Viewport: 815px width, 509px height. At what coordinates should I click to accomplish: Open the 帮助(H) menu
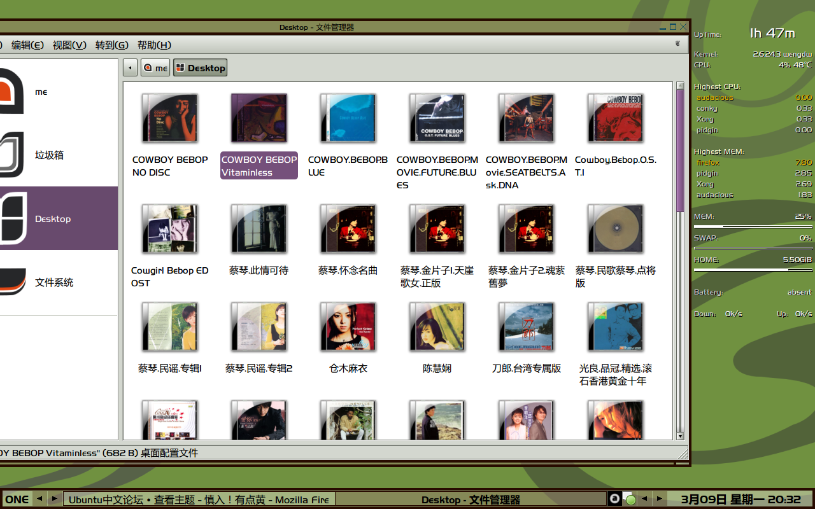[x=155, y=45]
